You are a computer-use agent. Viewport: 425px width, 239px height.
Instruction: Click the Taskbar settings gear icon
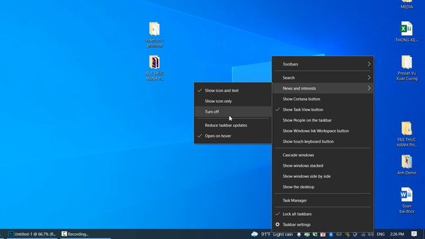click(278, 224)
